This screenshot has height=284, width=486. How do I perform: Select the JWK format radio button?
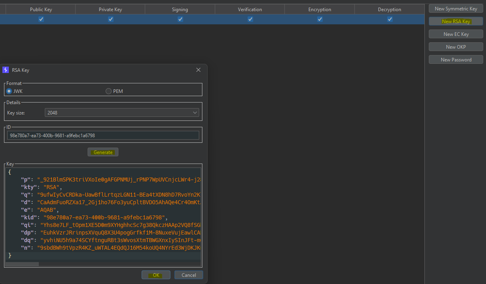[9, 91]
